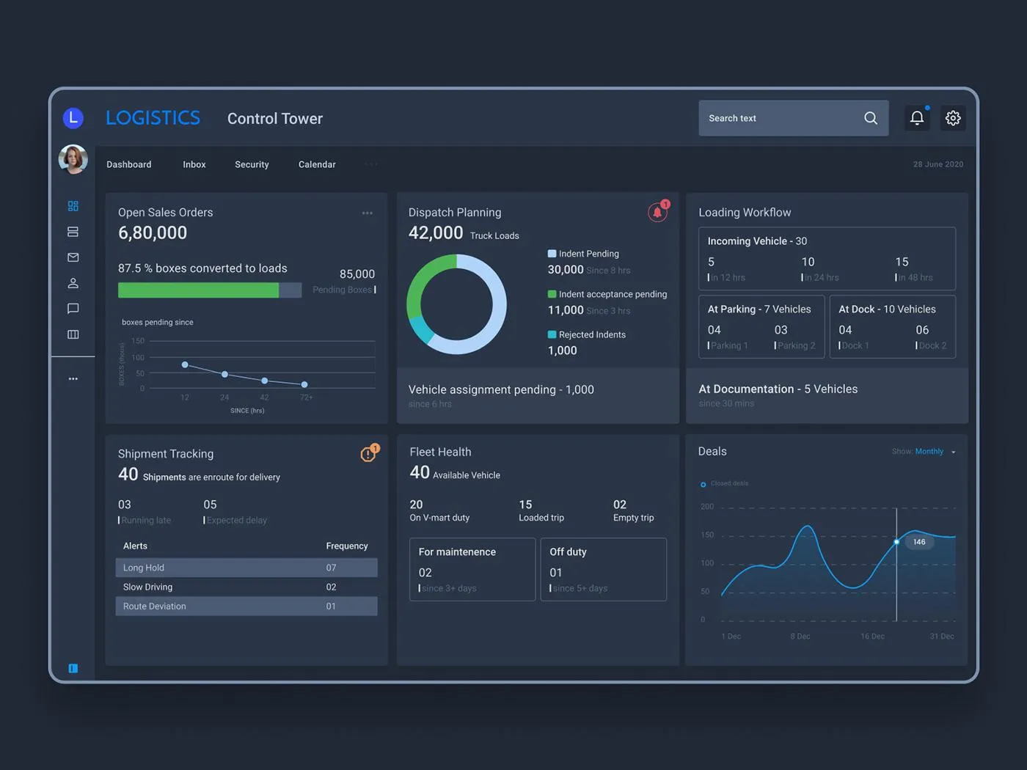Click the Closed deals legend marker
Image resolution: width=1027 pixels, height=770 pixels.
click(x=703, y=484)
